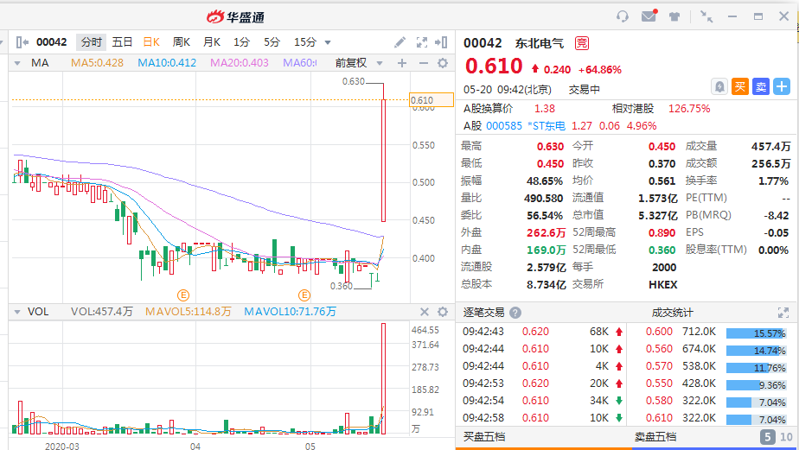Click the blue sell (卖) button
The height and width of the screenshot is (450, 799).
coord(761,86)
